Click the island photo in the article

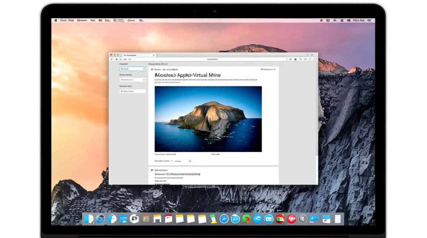click(208, 119)
